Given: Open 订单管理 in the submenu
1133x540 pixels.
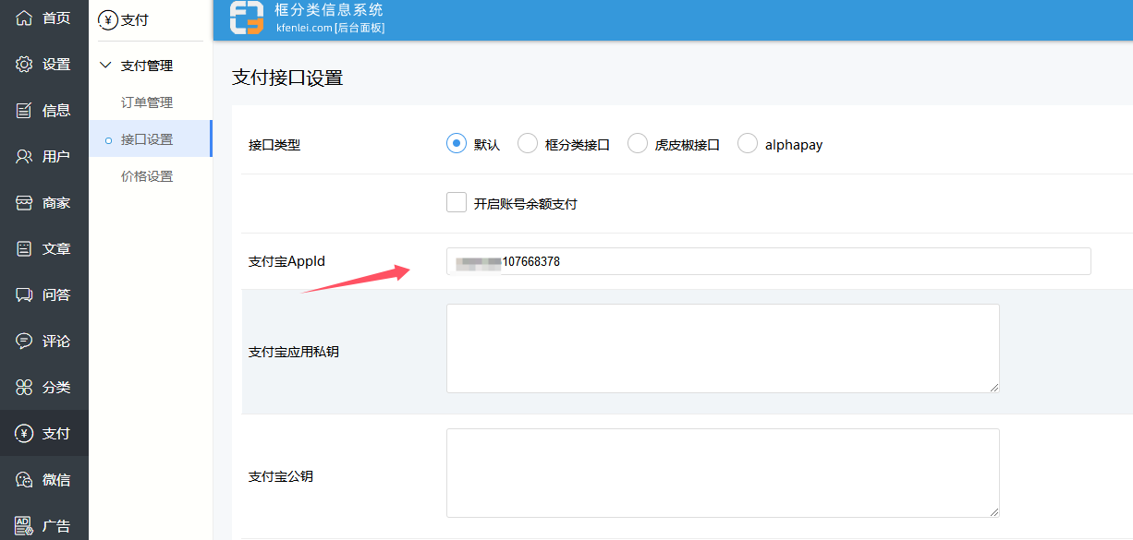Looking at the screenshot, I should pos(147,102).
